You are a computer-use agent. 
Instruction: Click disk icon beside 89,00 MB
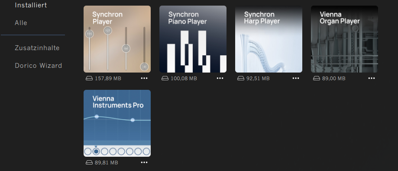click(x=317, y=79)
